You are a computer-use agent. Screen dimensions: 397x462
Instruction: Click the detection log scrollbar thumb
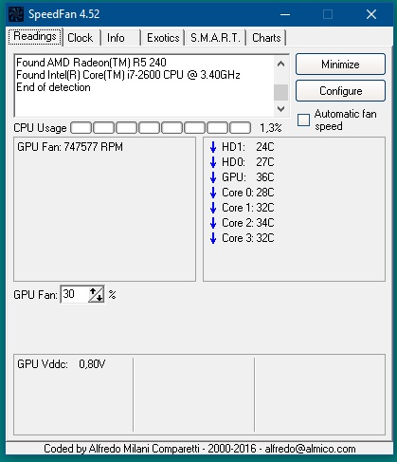pos(280,92)
